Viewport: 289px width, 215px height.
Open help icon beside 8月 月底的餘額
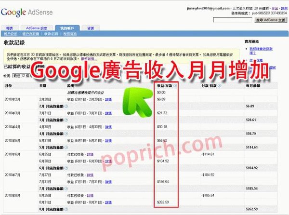(x=66, y=209)
